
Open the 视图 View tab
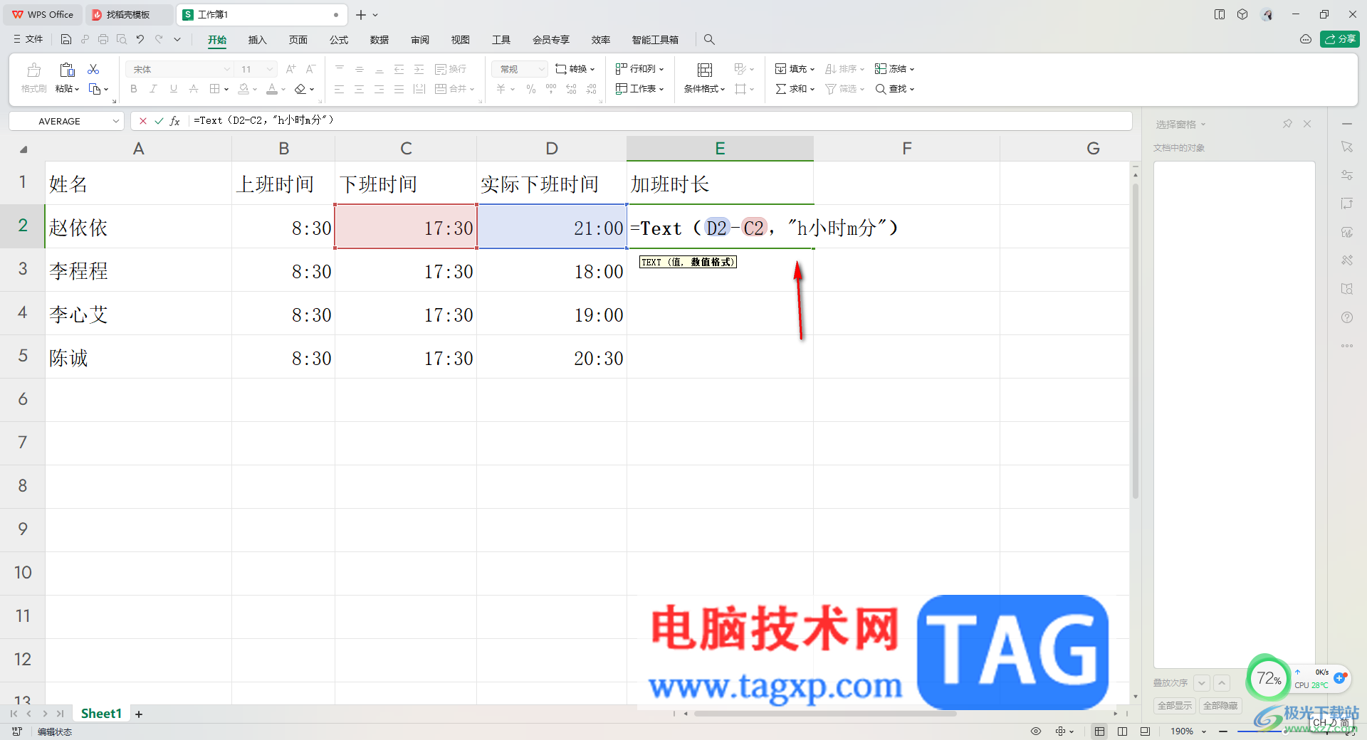pos(461,40)
